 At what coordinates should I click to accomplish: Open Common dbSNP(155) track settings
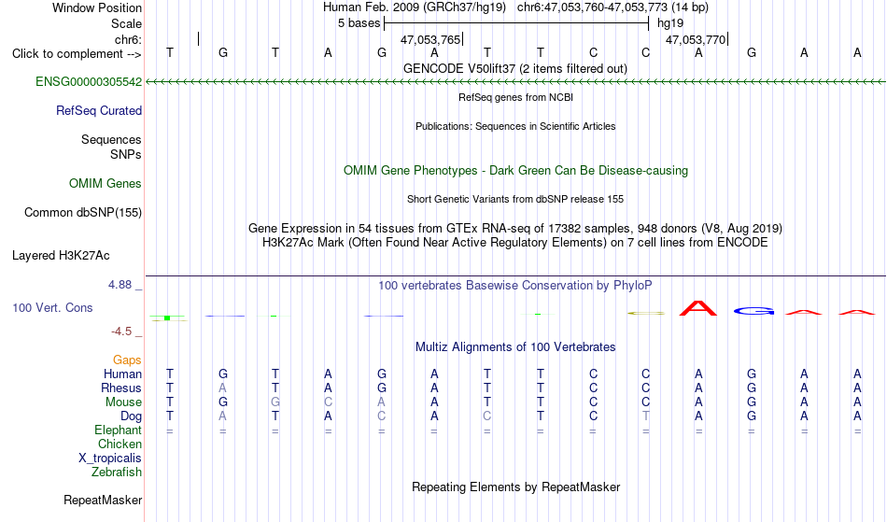coord(83,212)
